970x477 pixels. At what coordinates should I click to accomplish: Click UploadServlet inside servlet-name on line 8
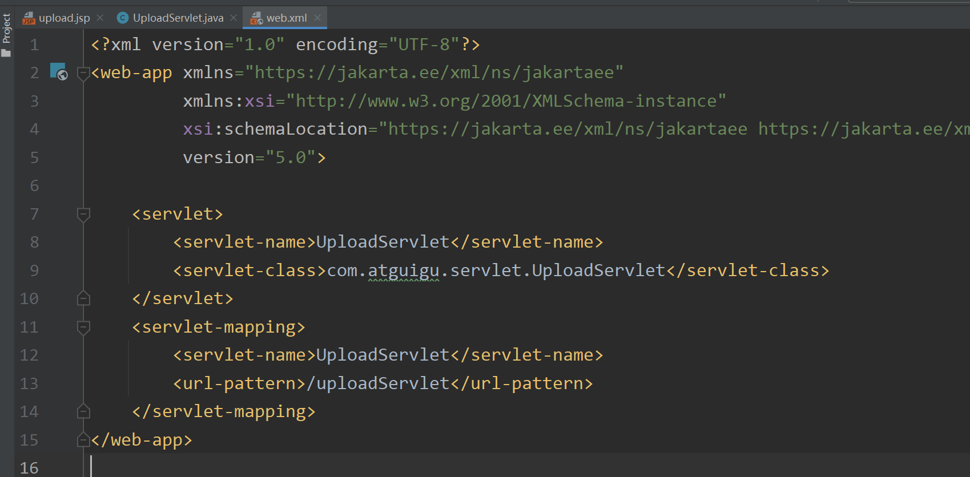click(383, 242)
